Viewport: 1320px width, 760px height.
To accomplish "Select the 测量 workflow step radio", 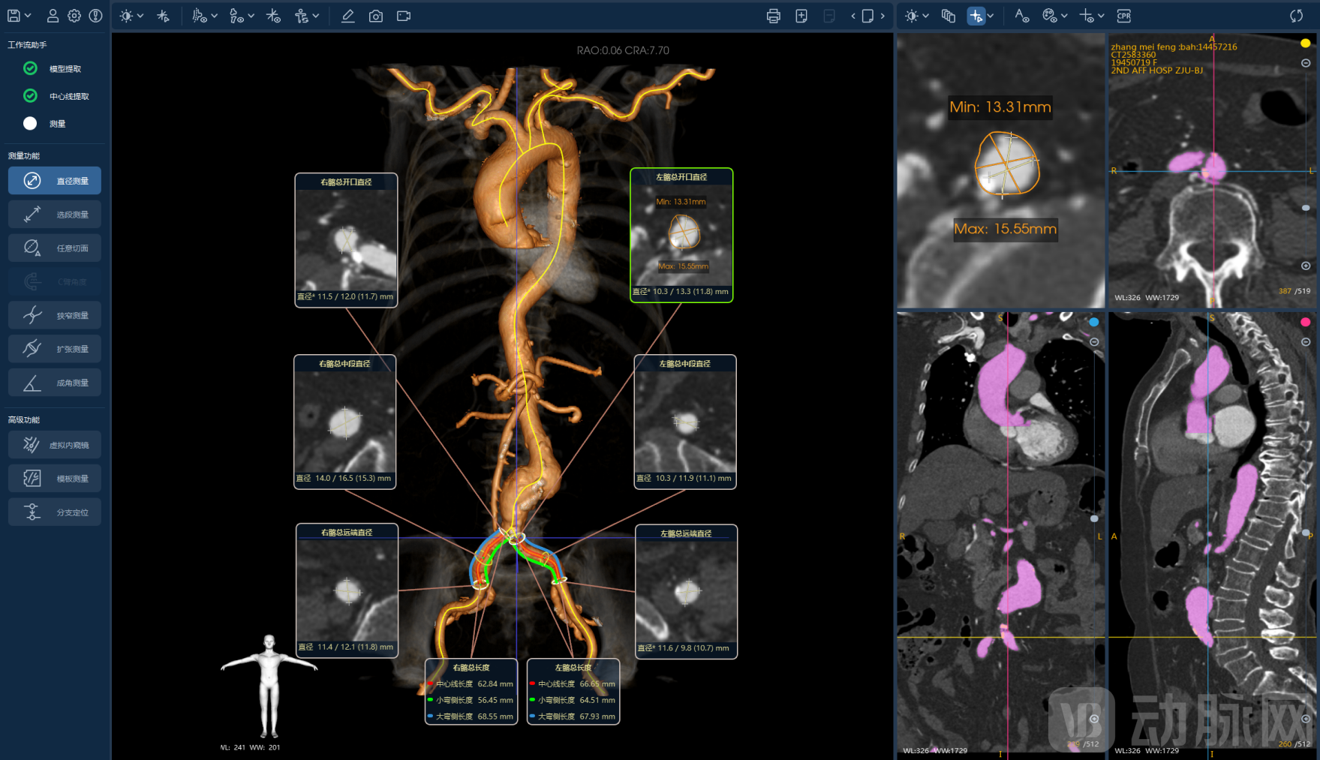I will point(30,124).
